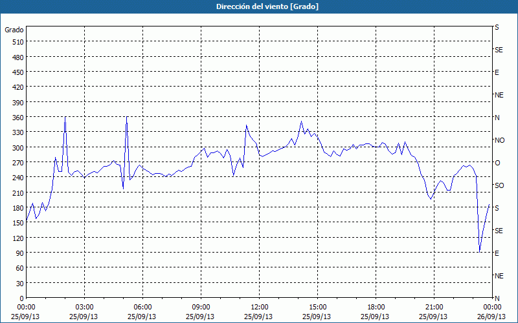The width and height of the screenshot is (518, 323).
Task: Select the 120 value on the left axis
Action: point(19,238)
